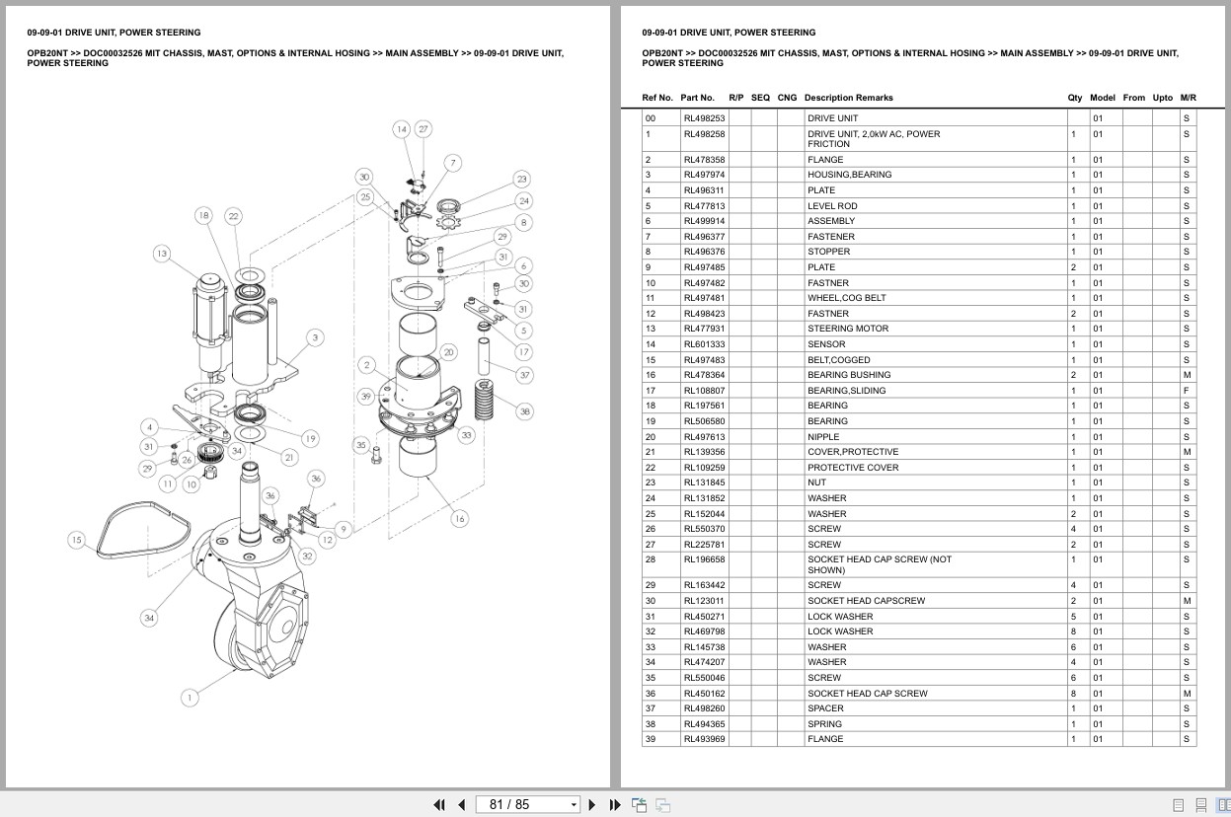Screen dimensions: 1231x817
Task: Select part number RL225781
Action: pos(704,545)
